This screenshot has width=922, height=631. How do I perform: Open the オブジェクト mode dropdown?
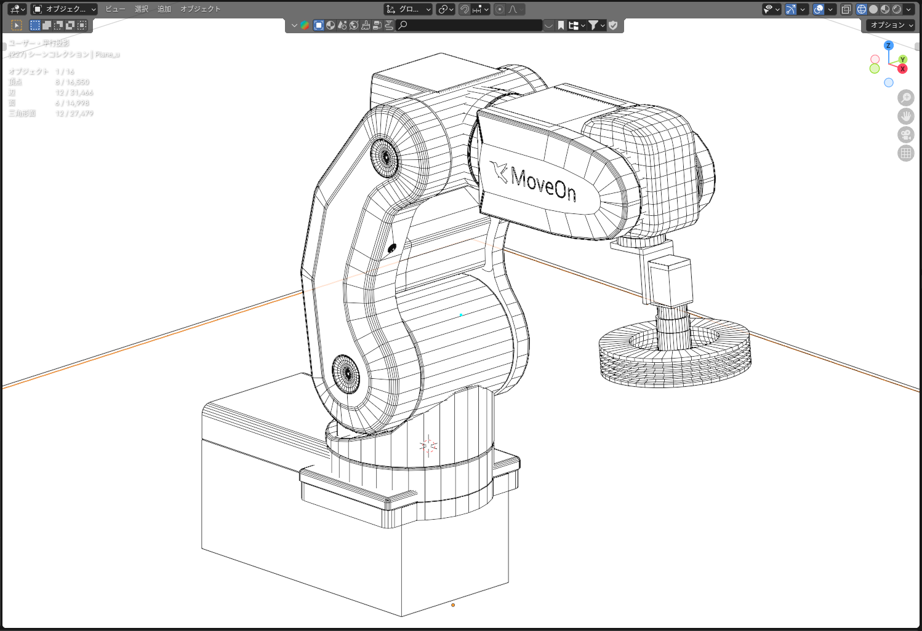pyautogui.click(x=64, y=9)
